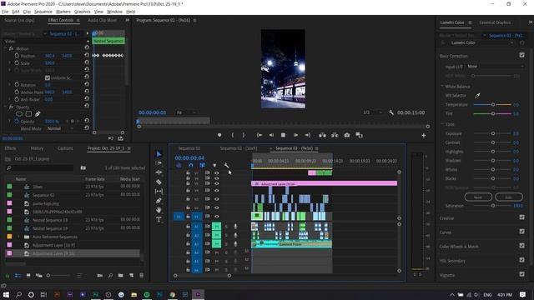
Task: Switch to Effects panel tab
Action: (x=10, y=148)
